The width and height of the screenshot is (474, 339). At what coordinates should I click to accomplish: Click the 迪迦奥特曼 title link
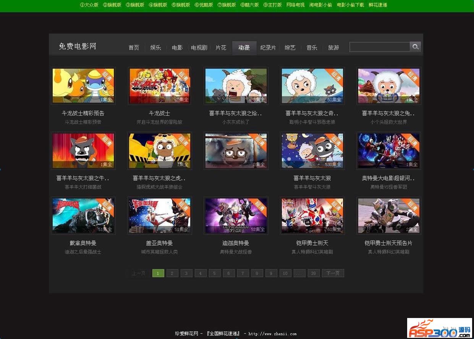236,243
